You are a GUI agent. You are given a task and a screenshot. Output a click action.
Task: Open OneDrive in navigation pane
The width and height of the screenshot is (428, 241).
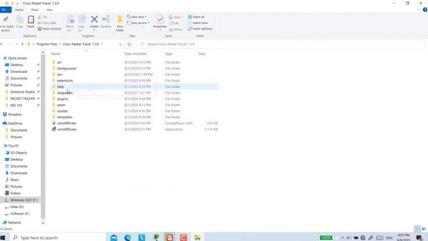[15, 123]
